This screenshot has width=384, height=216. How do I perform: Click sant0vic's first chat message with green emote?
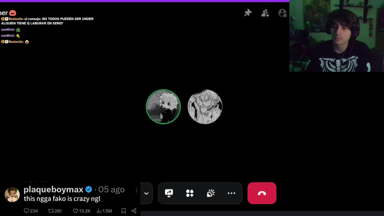[x=11, y=30]
